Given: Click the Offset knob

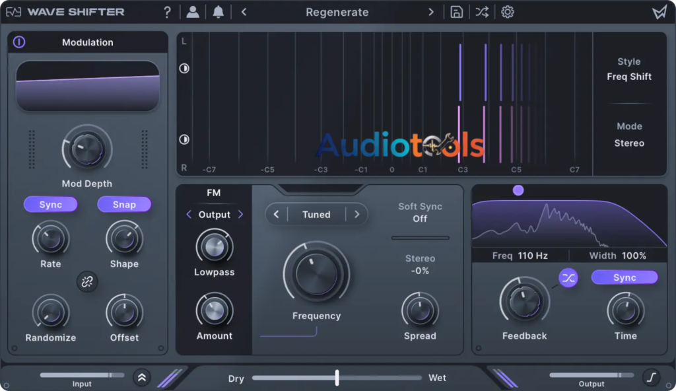Looking at the screenshot, I should [x=124, y=312].
